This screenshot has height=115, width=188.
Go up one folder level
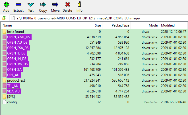click(x=4, y=18)
